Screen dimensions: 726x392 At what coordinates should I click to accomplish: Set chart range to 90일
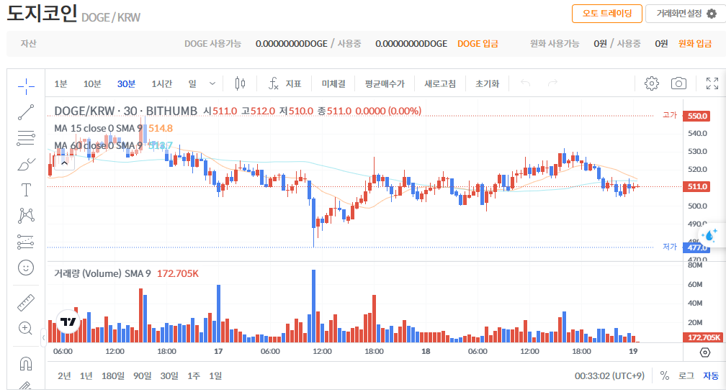[x=142, y=376]
